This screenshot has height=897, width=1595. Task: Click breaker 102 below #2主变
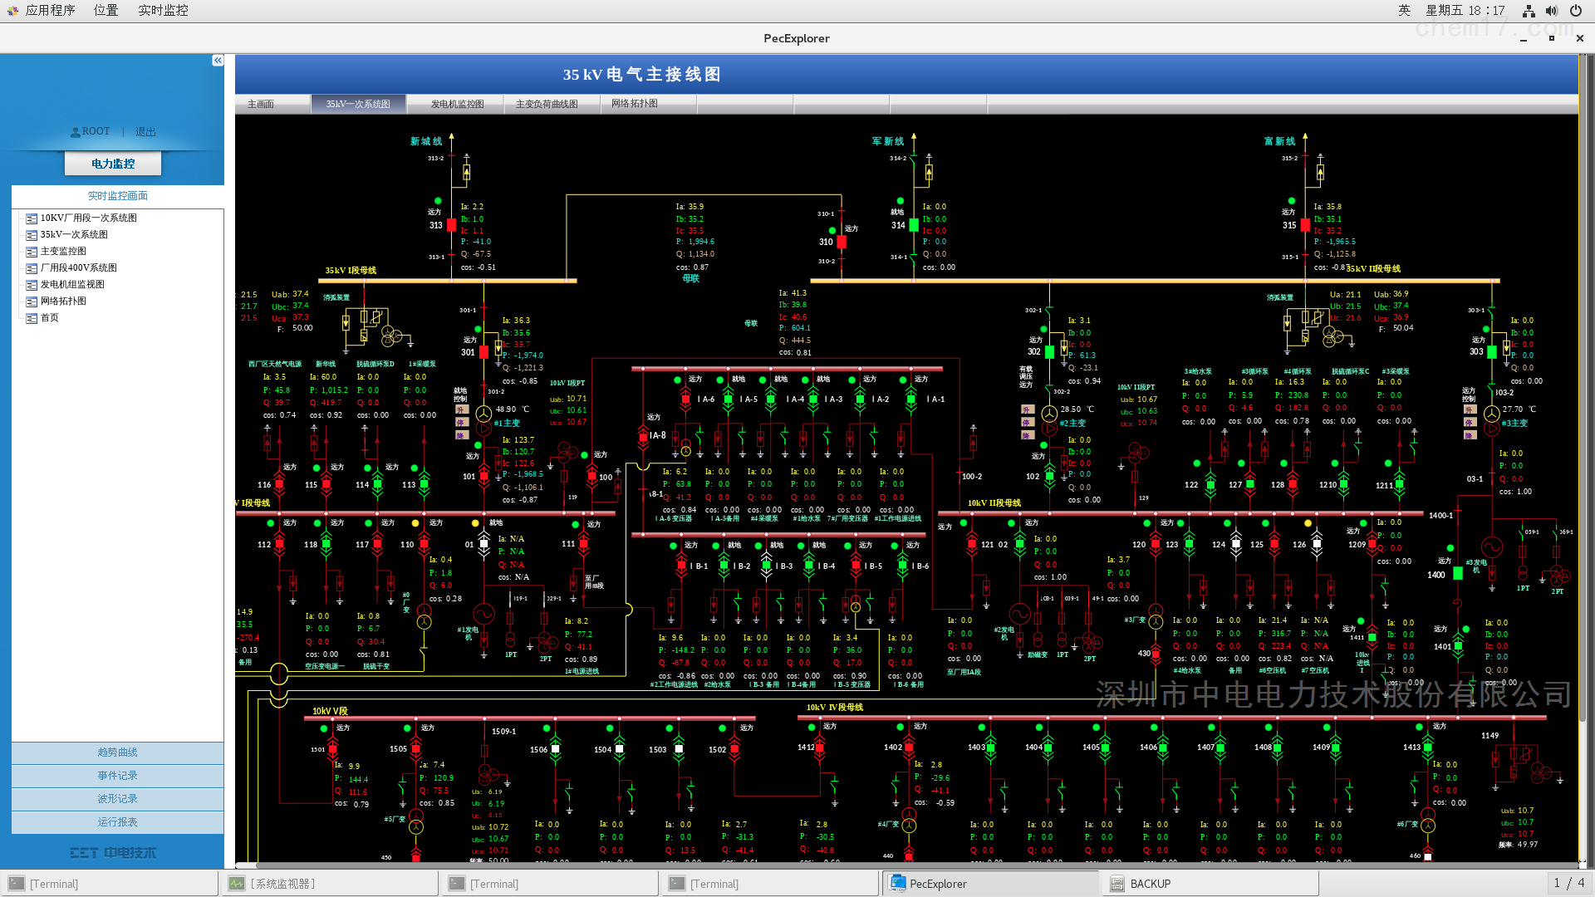[x=1049, y=477]
